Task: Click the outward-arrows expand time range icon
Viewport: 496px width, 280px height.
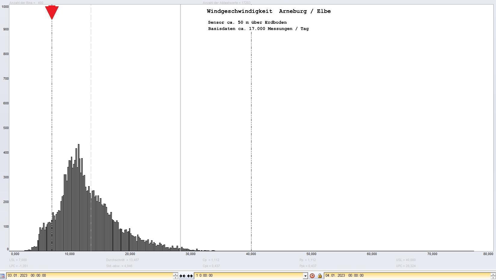Action: [190, 276]
